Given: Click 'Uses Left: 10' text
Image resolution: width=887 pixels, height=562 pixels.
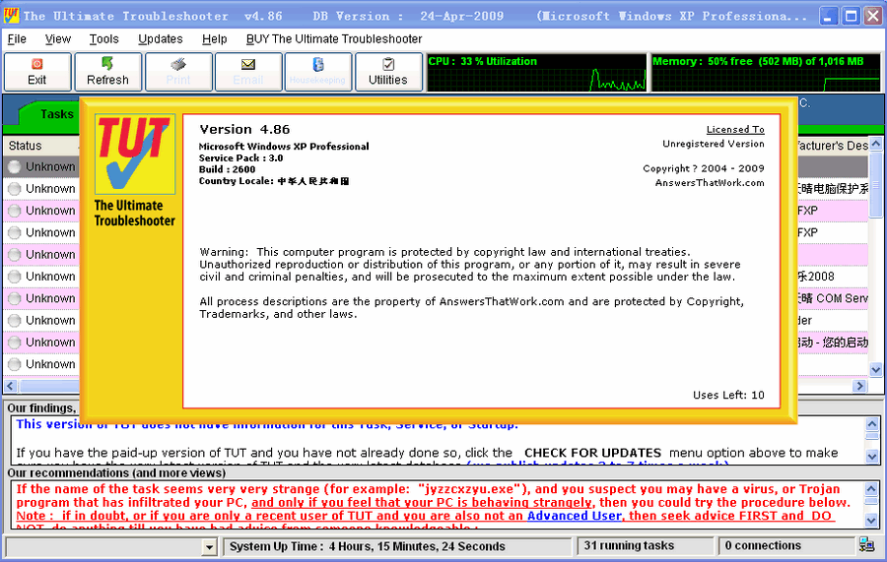Looking at the screenshot, I should [x=728, y=395].
